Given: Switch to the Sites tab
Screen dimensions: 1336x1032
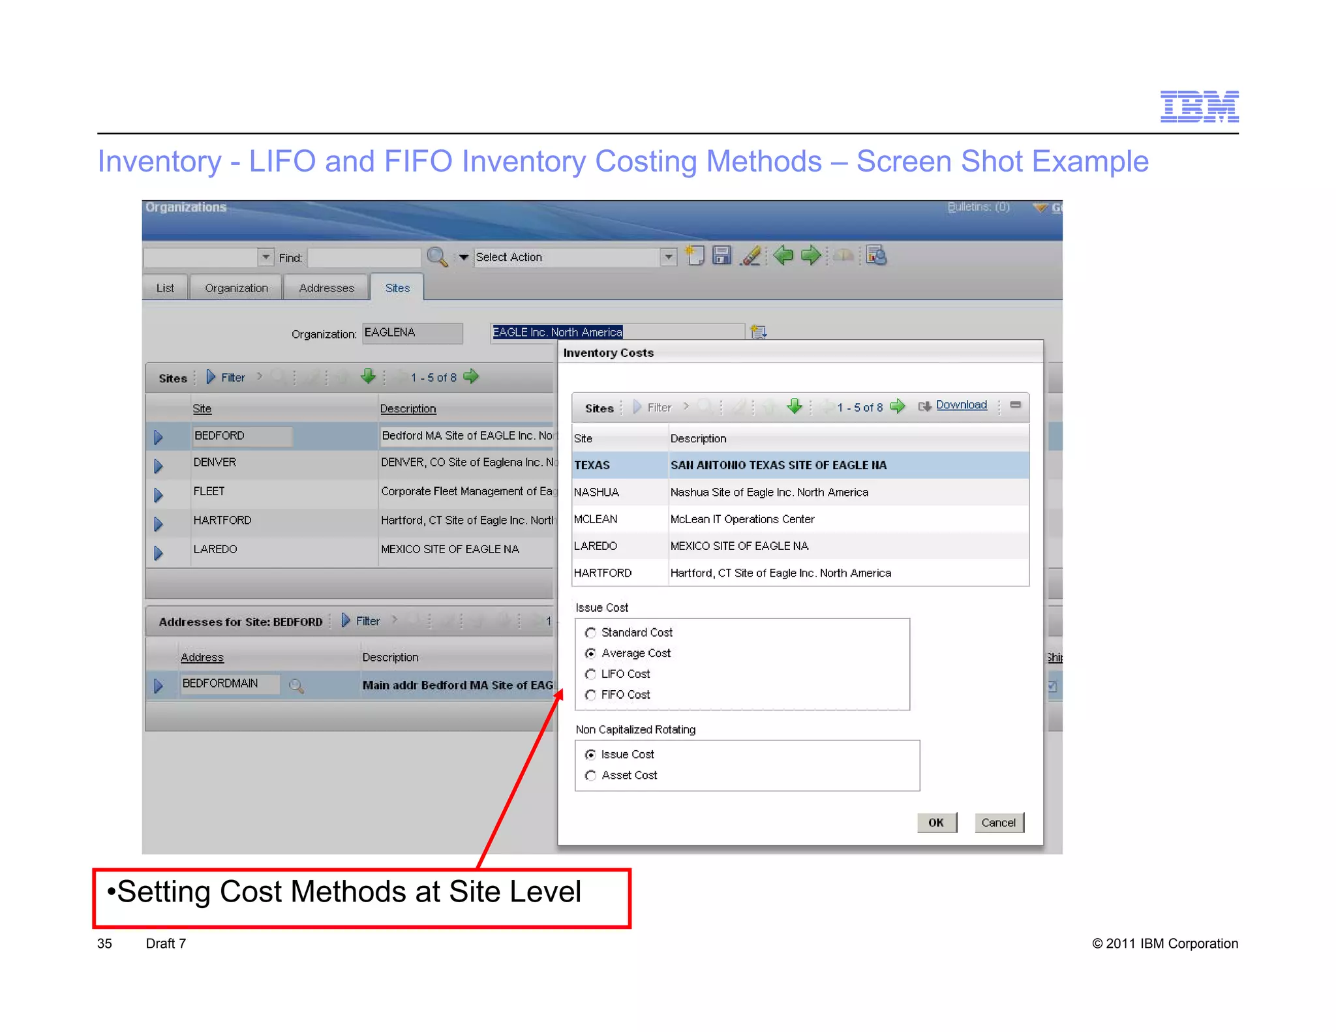Looking at the screenshot, I should pos(397,288).
